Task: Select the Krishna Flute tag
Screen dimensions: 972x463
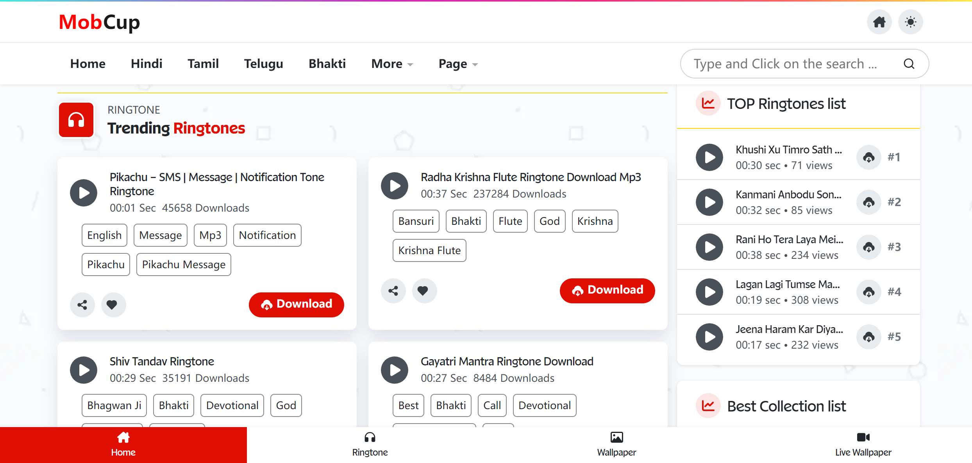Action: (429, 250)
